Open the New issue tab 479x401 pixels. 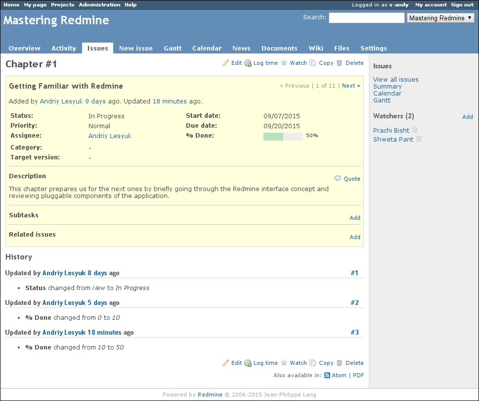[x=135, y=48]
